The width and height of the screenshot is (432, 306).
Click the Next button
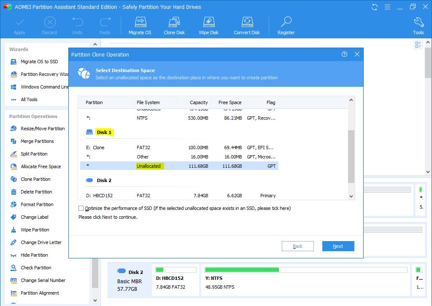click(x=338, y=246)
